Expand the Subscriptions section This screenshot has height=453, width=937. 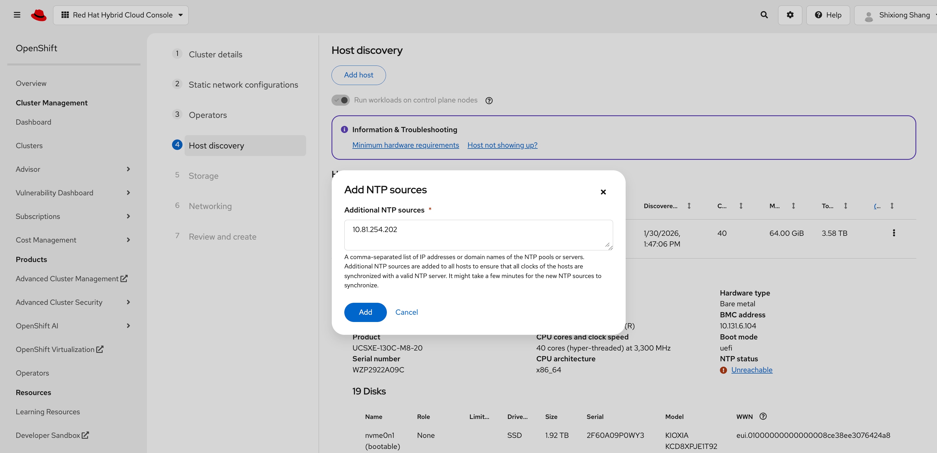[x=73, y=216]
